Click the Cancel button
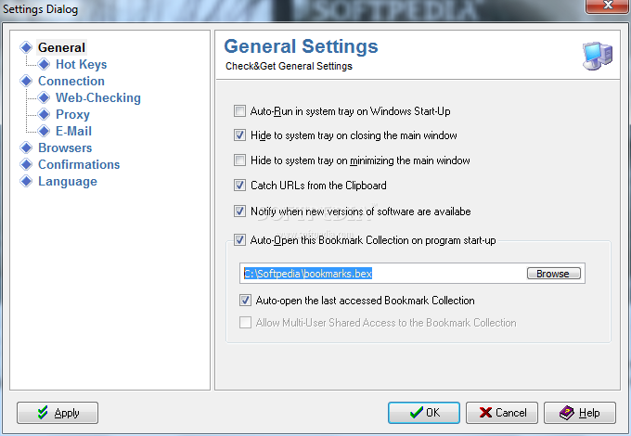The image size is (631, 436). (502, 413)
